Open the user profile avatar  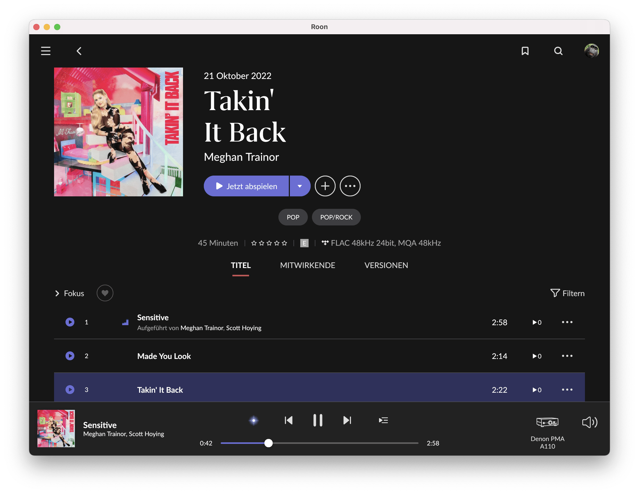pos(591,51)
